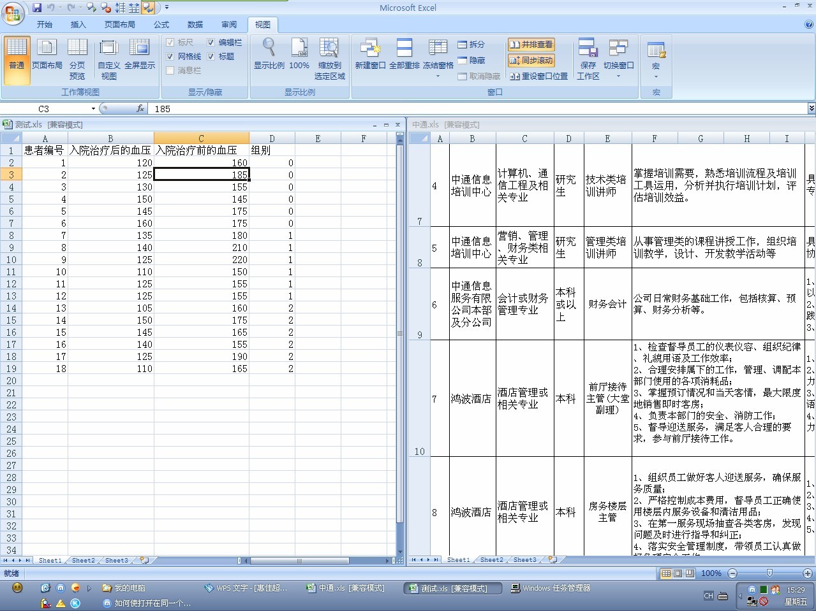Expand the formula bar
The width and height of the screenshot is (816, 611).
point(812,109)
